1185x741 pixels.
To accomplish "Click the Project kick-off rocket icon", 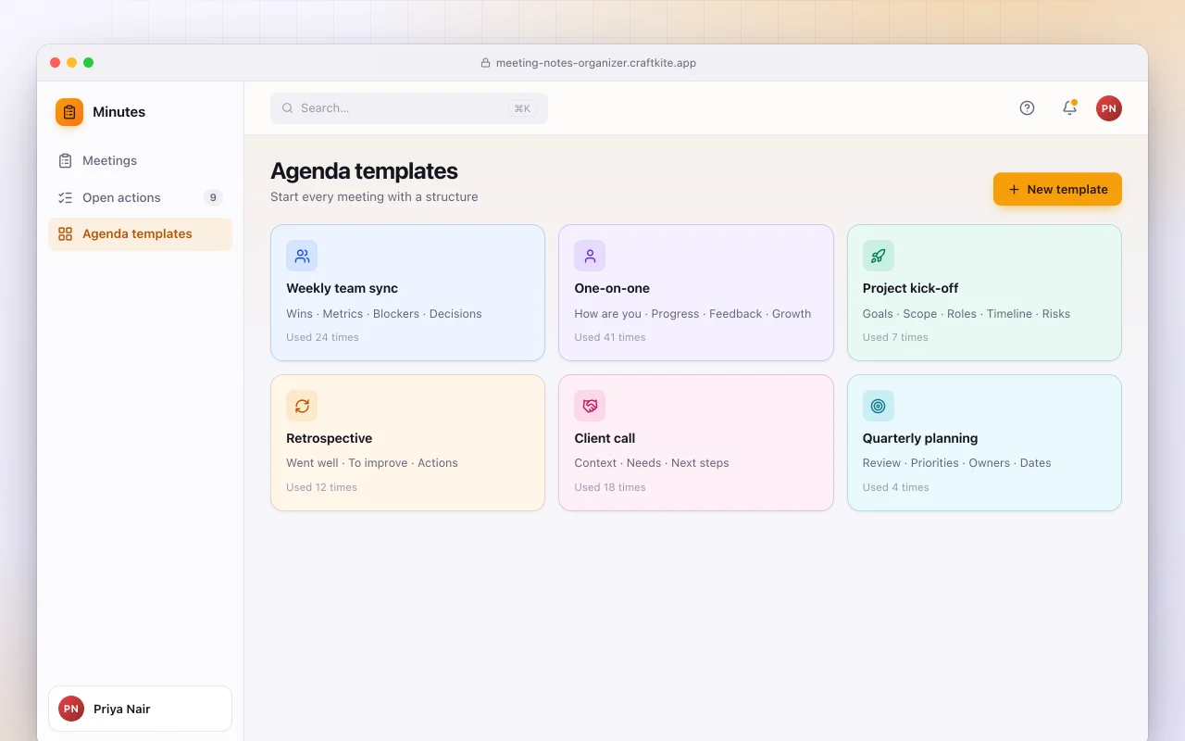I will point(879,256).
